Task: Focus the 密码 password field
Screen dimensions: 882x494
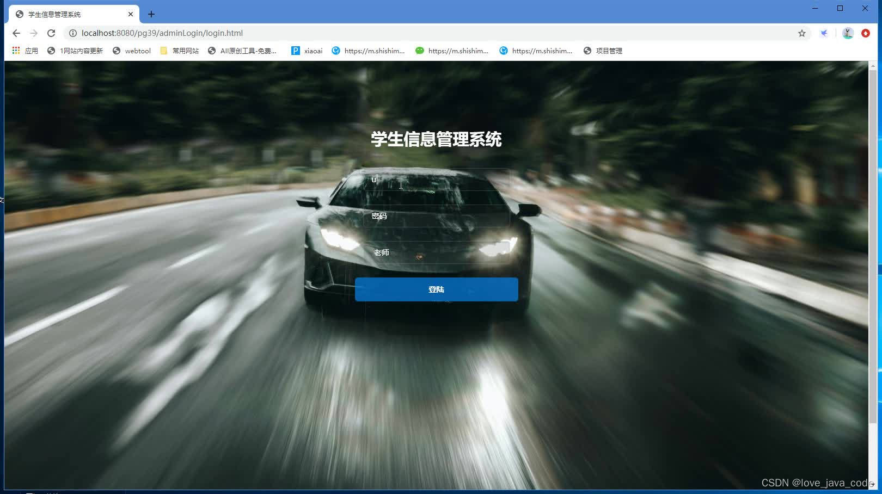Action: click(x=437, y=216)
